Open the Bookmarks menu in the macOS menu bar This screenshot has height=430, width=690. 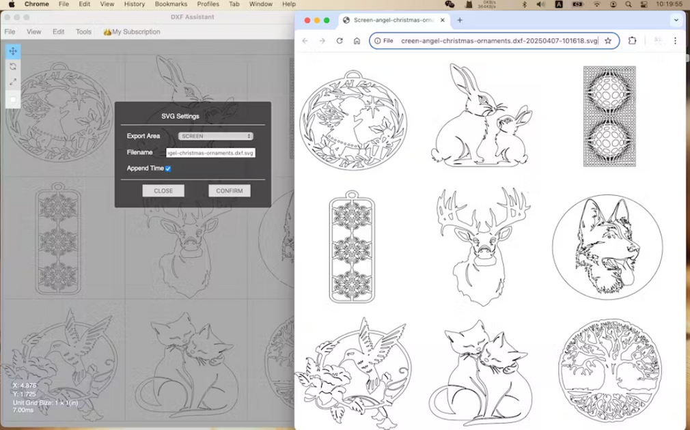pyautogui.click(x=171, y=4)
